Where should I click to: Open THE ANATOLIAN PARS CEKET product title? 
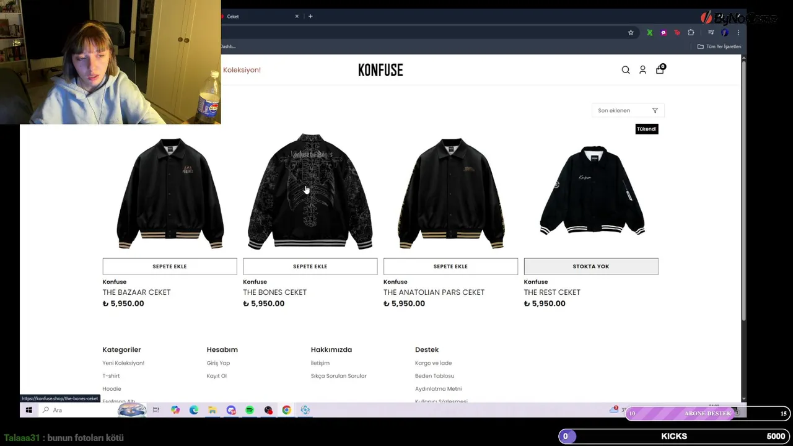(x=434, y=292)
